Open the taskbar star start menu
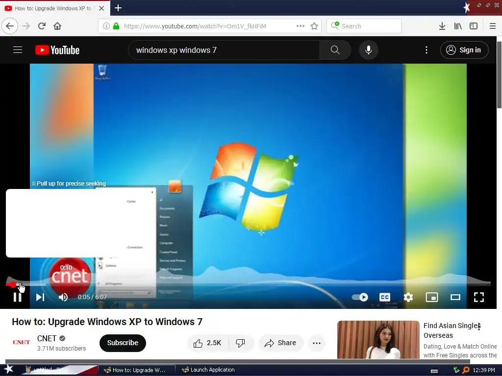This screenshot has width=502, height=376. tap(8, 370)
